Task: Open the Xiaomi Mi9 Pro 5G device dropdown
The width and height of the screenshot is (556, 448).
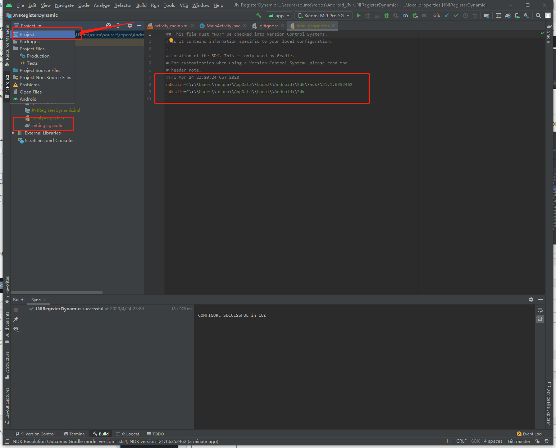Action: pos(324,15)
